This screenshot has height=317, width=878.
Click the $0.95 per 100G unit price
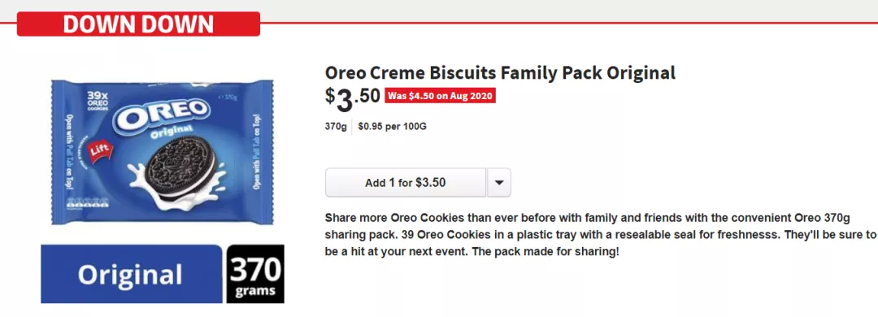click(x=392, y=127)
